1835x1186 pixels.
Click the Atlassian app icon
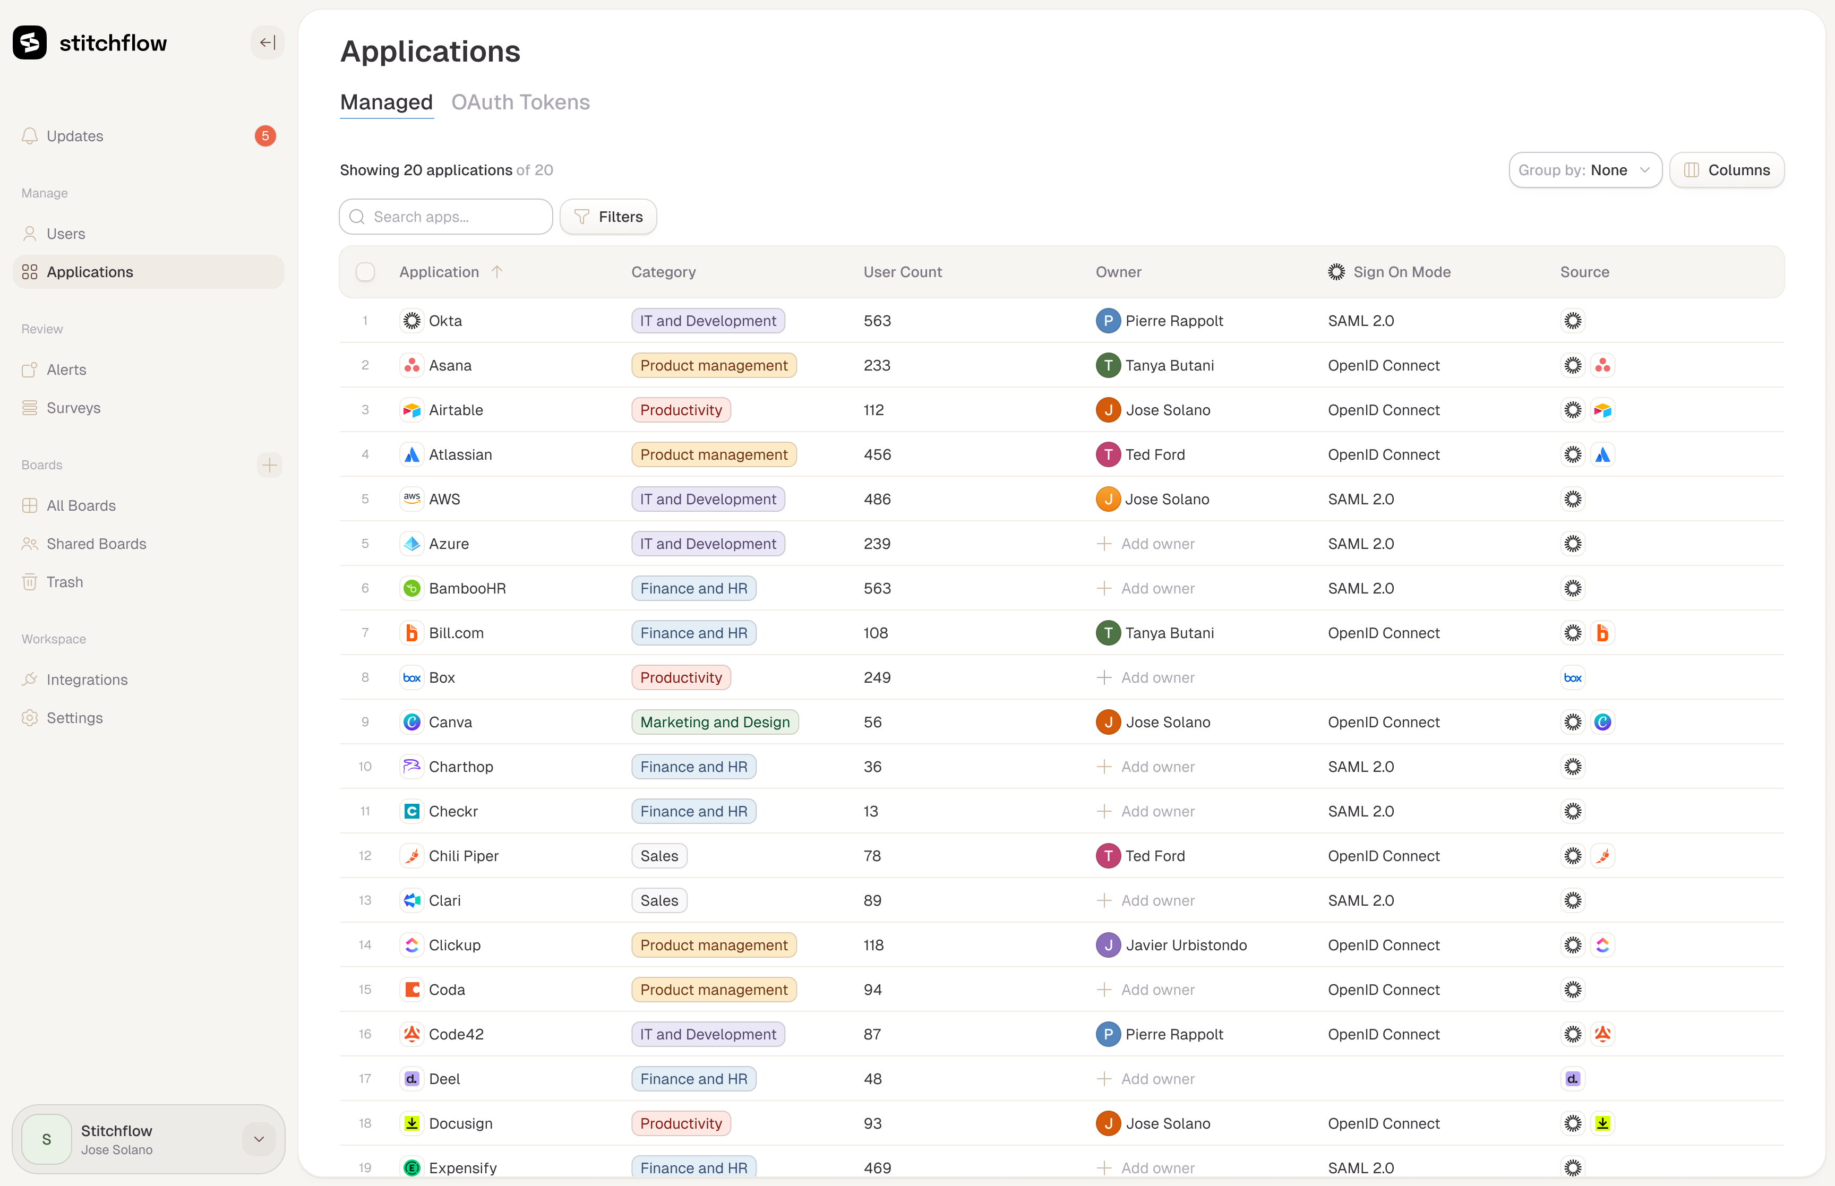click(x=412, y=454)
